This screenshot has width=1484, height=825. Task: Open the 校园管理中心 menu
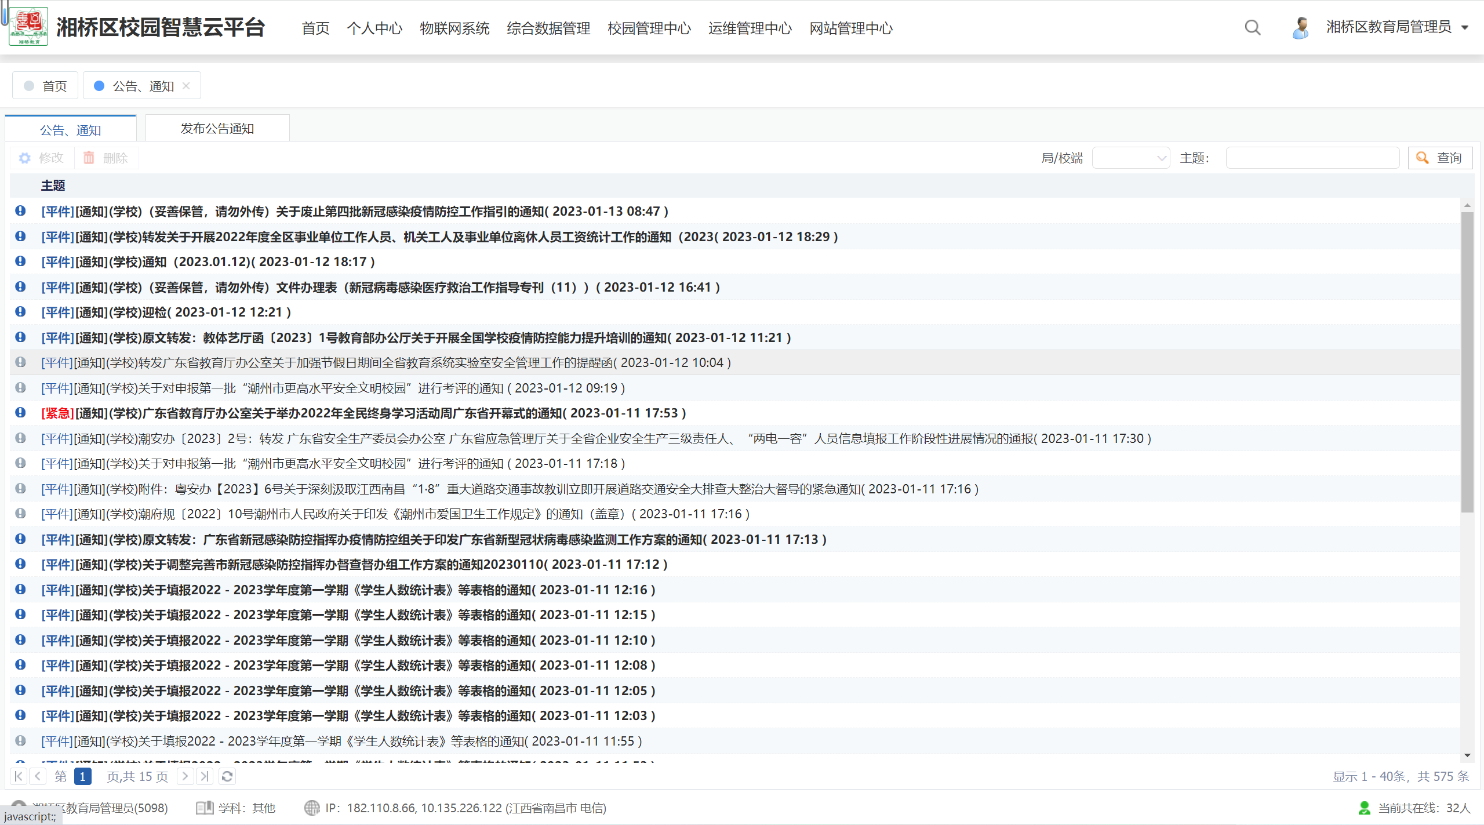649,28
